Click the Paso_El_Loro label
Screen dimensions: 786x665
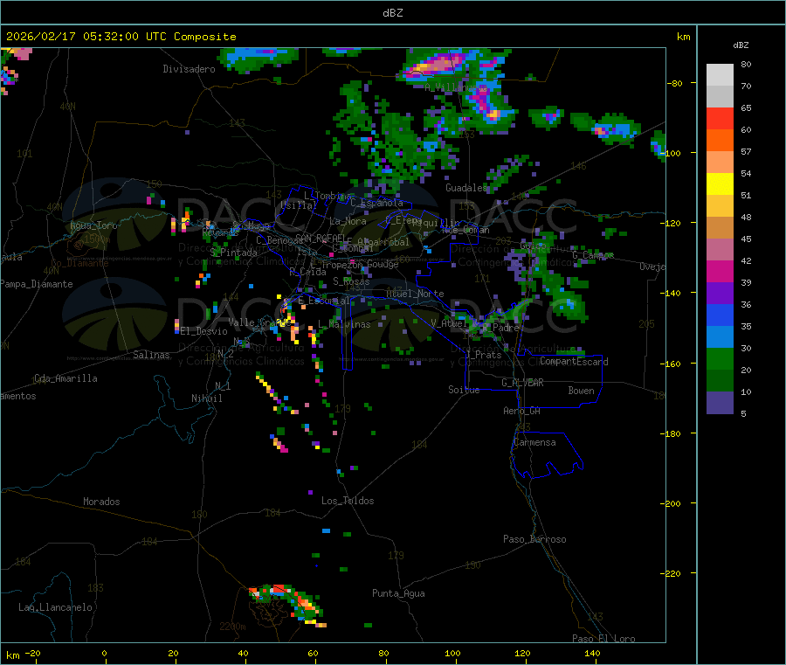tap(603, 639)
